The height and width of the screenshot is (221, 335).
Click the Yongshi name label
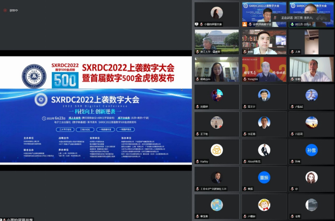[253, 79]
